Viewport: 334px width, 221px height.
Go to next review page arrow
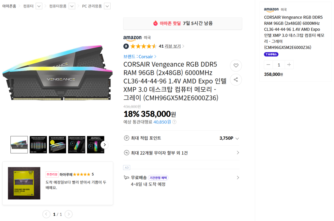(68, 214)
